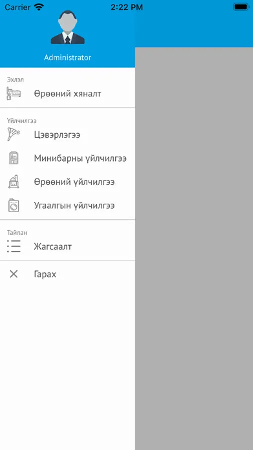Go to Цэвэрлэгээ menu entry

(67, 135)
